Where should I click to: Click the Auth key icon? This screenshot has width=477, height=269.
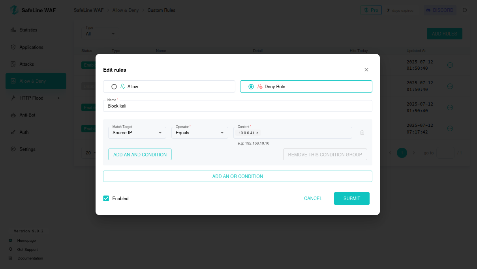[13, 132]
